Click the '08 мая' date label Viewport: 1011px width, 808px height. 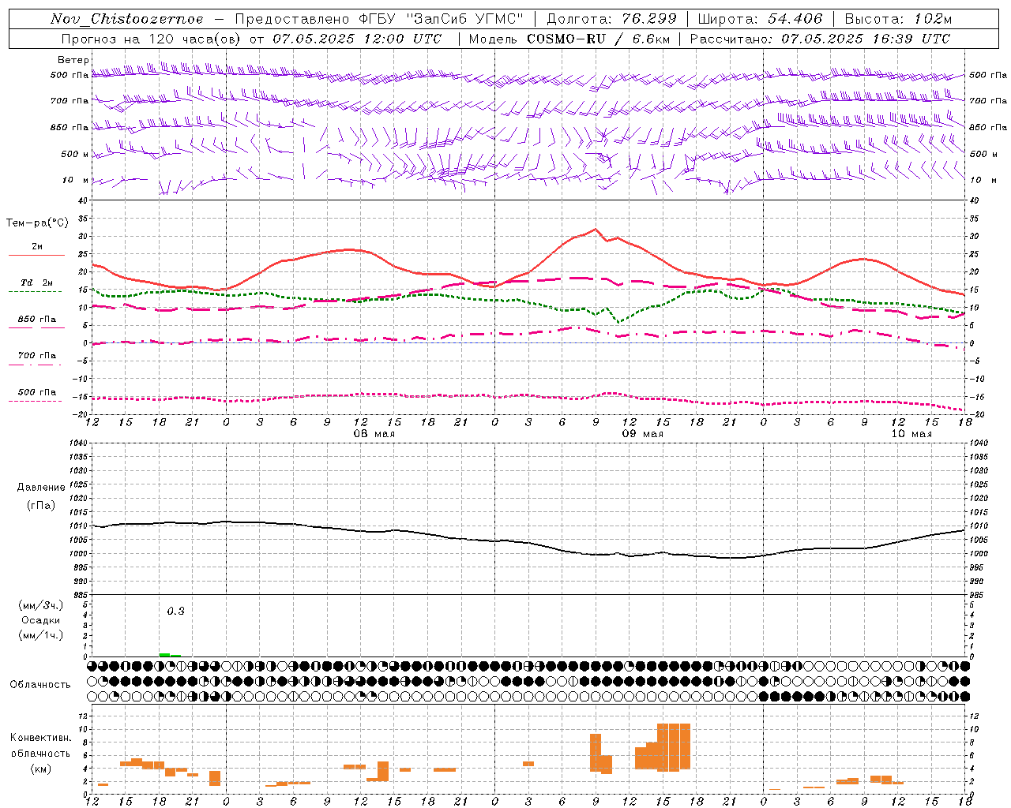click(374, 434)
